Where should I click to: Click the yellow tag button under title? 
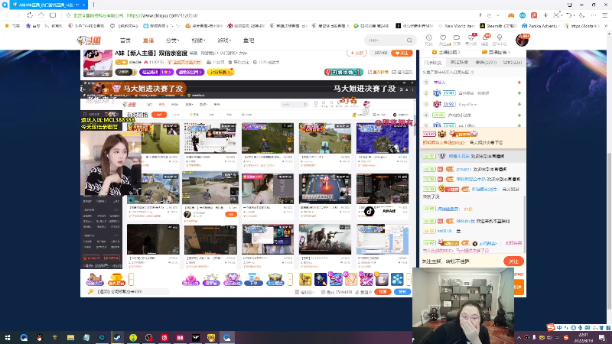[x=220, y=72]
